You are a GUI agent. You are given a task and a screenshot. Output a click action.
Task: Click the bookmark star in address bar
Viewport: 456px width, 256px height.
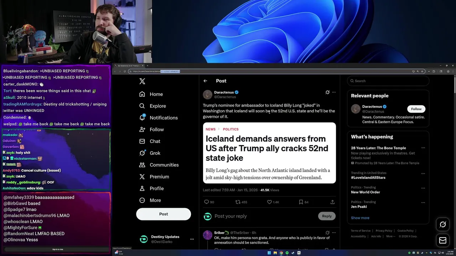click(x=422, y=71)
